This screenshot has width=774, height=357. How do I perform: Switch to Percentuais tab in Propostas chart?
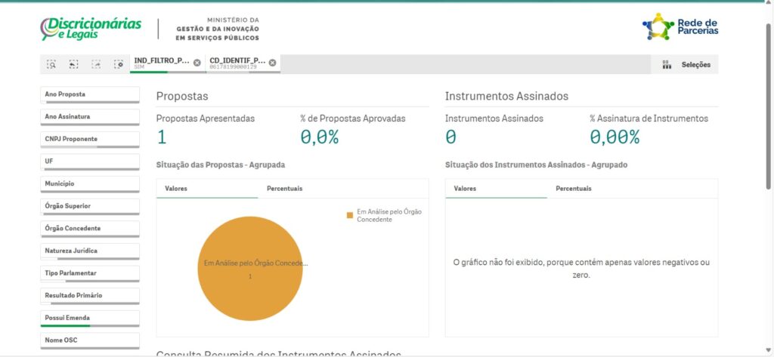click(284, 189)
